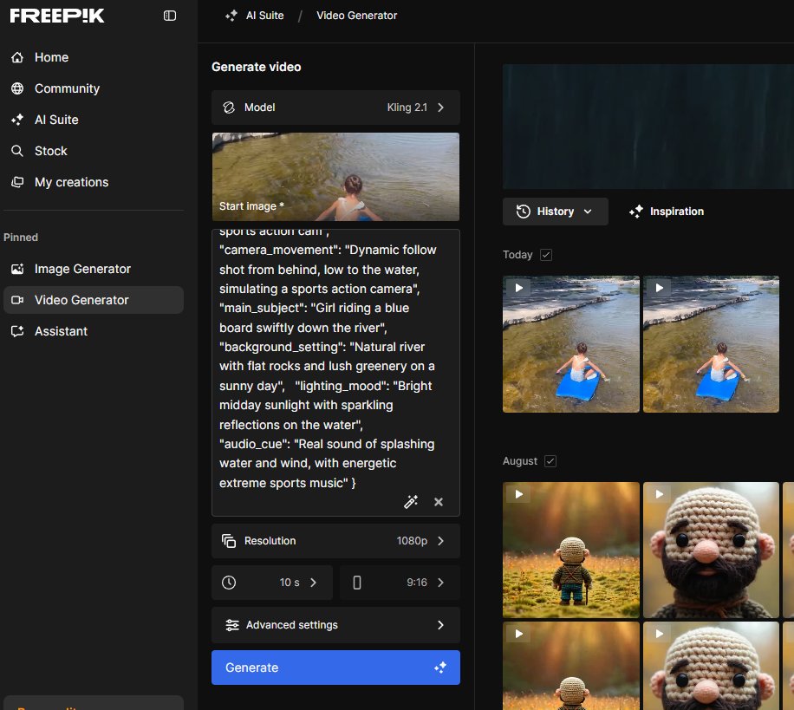Click the first August crochet face thumbnail
794x710 pixels.
pyautogui.click(x=711, y=550)
